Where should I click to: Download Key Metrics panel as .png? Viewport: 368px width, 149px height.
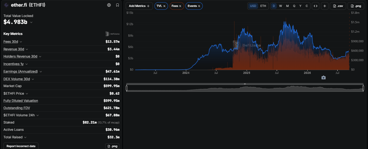pyautogui.click(x=112, y=146)
